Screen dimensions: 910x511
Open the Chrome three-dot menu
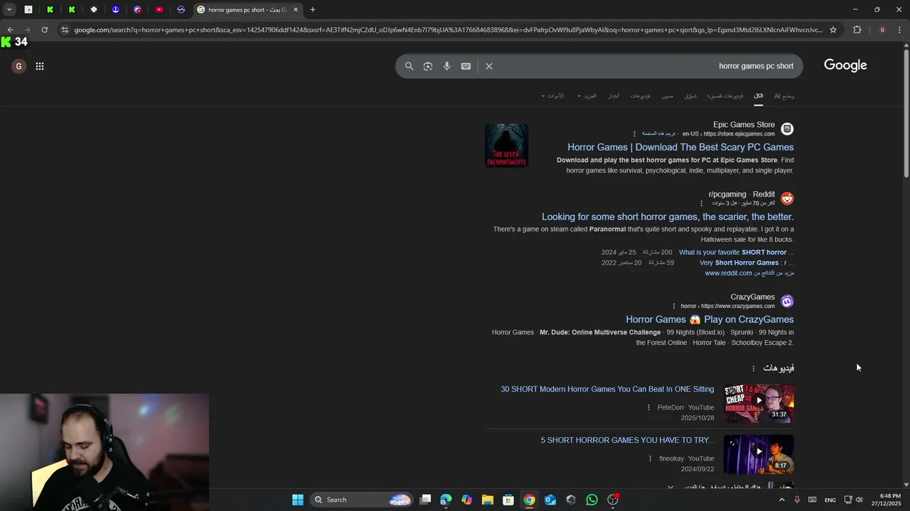(900, 30)
